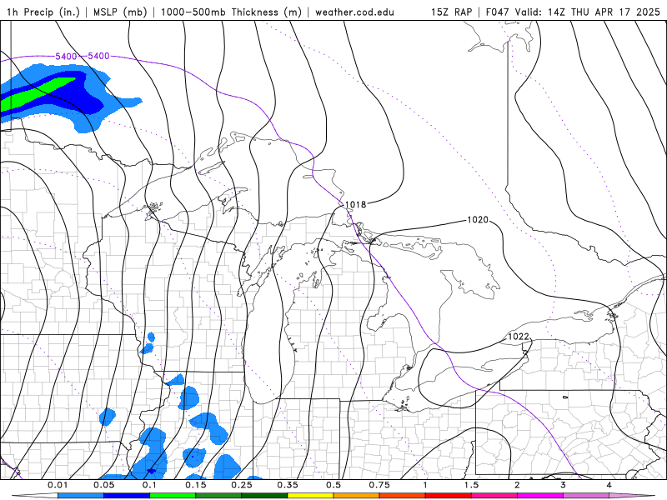
Task: Click the violet 3 inch legend swatch
Action: (x=586, y=496)
